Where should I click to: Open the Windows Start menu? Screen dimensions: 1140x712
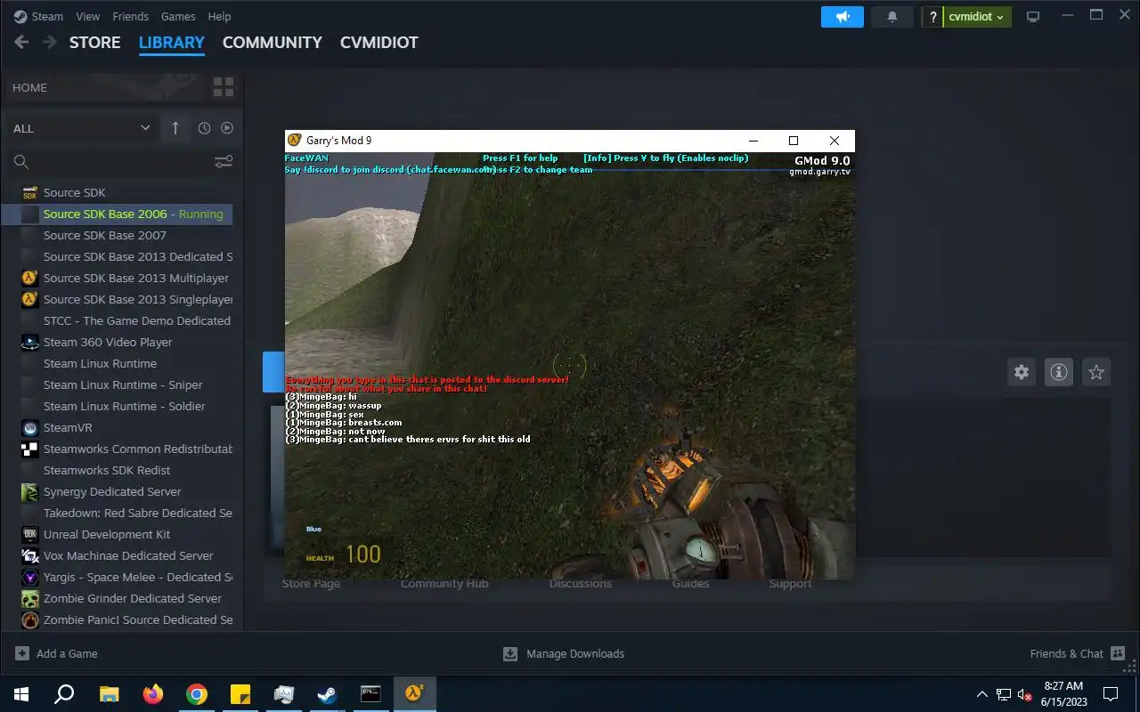point(21,694)
